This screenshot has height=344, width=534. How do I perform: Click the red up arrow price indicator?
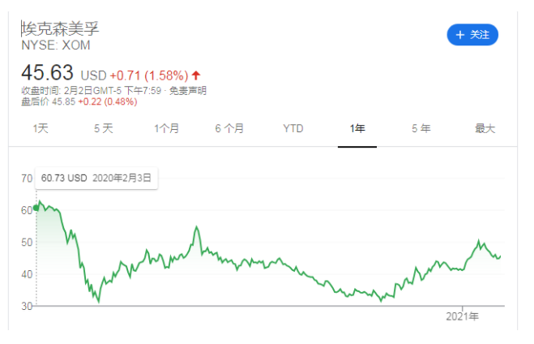tap(195, 75)
